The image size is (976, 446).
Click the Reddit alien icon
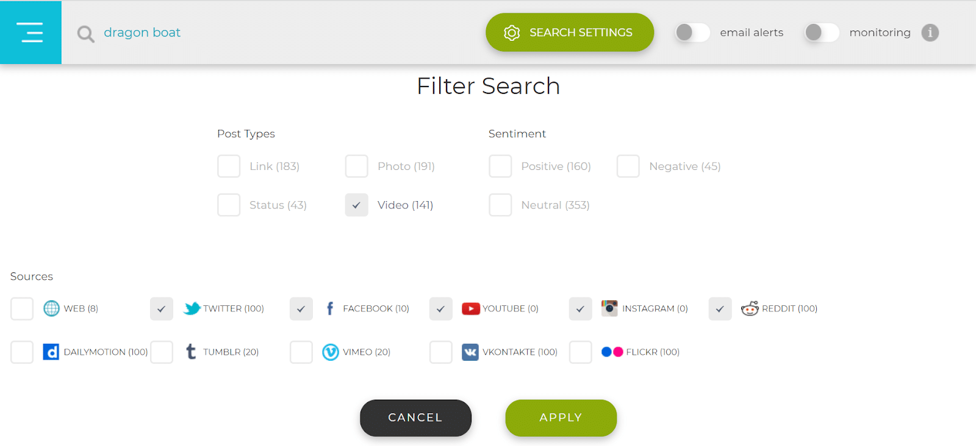coord(750,308)
